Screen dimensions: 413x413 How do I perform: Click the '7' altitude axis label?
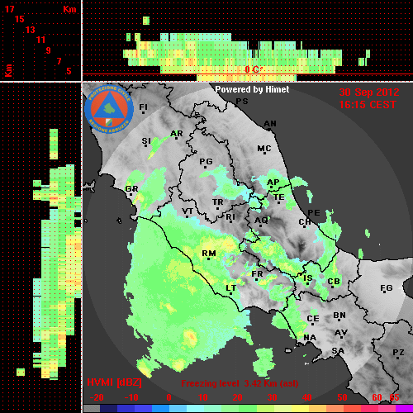[59, 61]
